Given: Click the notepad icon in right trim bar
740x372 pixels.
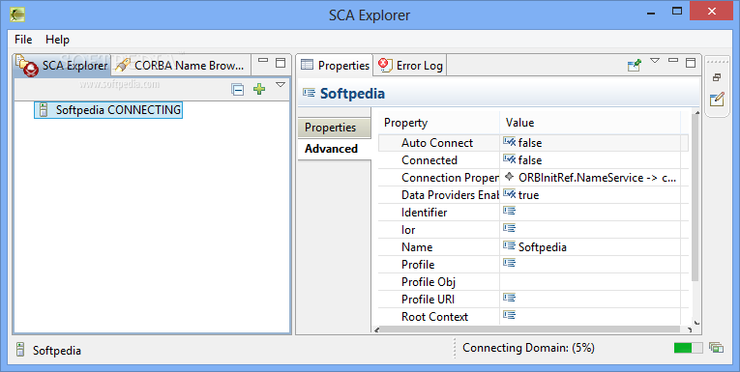Looking at the screenshot, I should coord(717,99).
